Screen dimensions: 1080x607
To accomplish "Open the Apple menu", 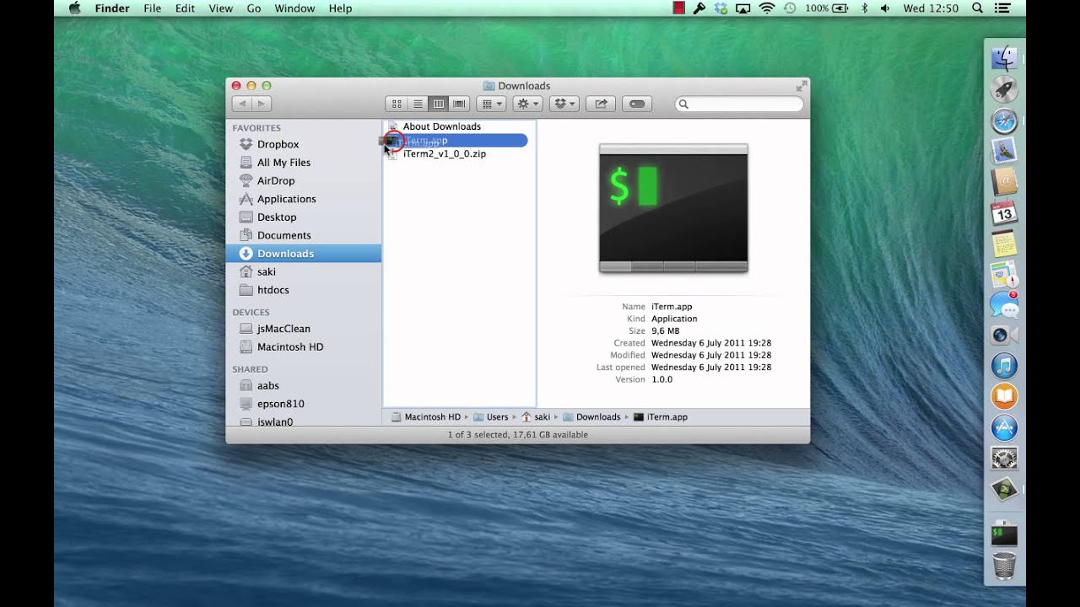I will click(74, 8).
